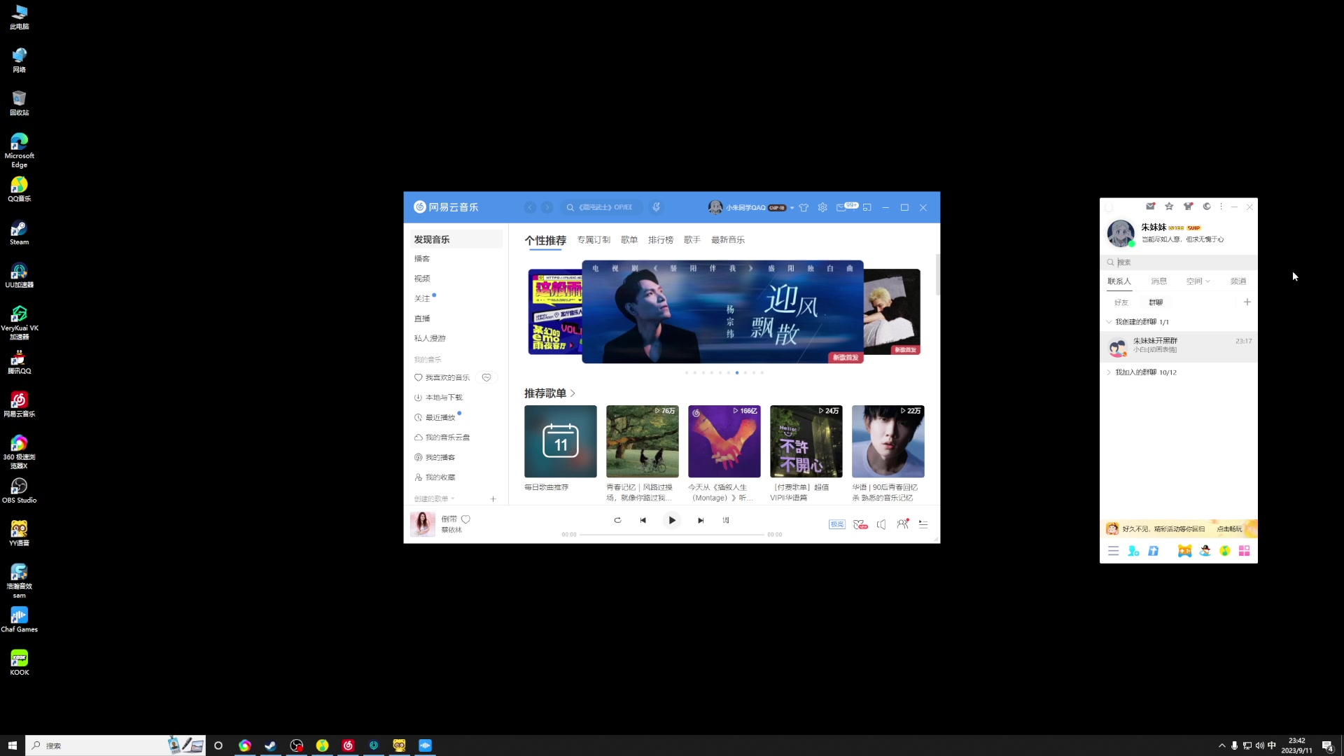Expand 我加入的群聊 group in QQ

pos(1109,372)
